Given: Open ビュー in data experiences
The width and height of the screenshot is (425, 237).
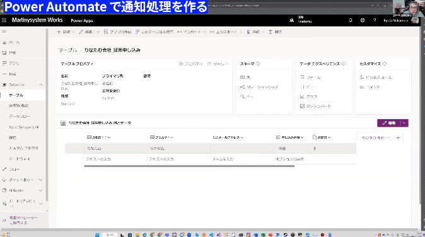Looking at the screenshot, I should click(308, 87).
